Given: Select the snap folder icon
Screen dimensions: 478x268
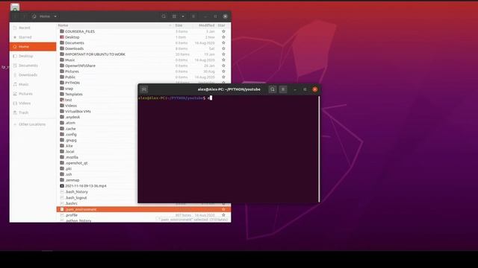Looking at the screenshot, I should coord(62,89).
